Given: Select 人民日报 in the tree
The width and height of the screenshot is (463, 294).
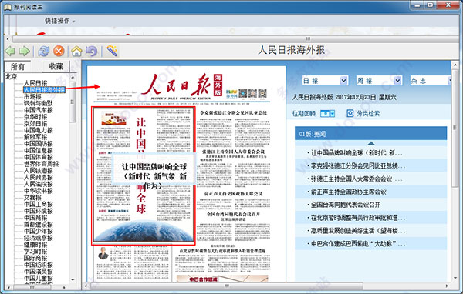Looking at the screenshot, I should point(35,83).
